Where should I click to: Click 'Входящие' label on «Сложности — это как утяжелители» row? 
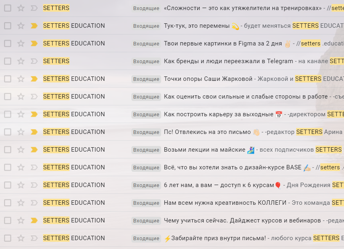tap(146, 8)
